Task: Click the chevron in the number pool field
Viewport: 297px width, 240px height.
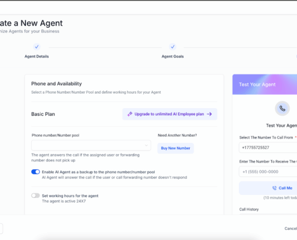Action: [146, 145]
